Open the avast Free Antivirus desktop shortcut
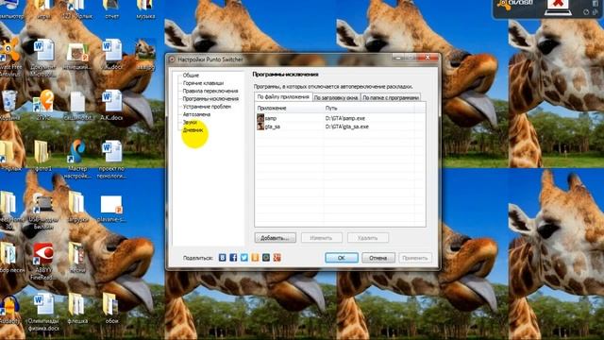The height and width of the screenshot is (340, 604). coord(10,58)
